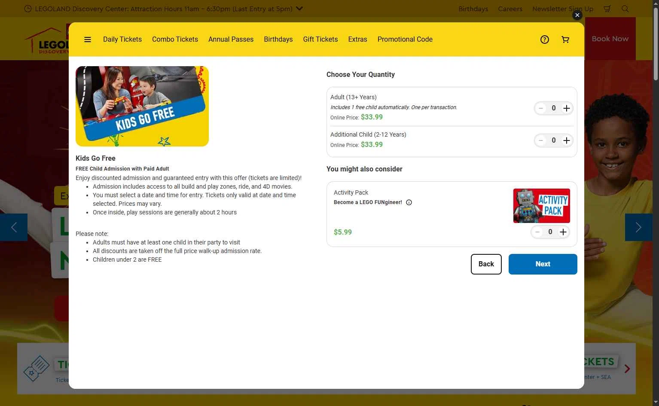Click the red chevron on the tickets strip

click(627, 369)
